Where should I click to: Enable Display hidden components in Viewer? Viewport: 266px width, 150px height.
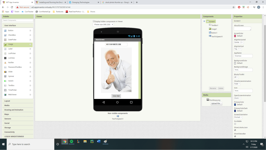coord(94,21)
